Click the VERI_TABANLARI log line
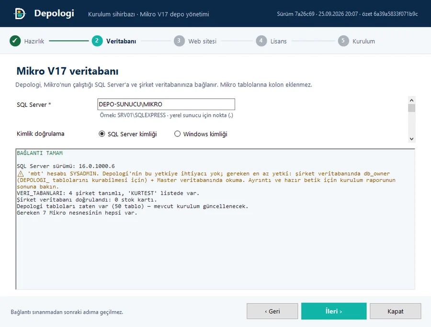Viewport: 431px width, 327px height. click(x=108, y=193)
